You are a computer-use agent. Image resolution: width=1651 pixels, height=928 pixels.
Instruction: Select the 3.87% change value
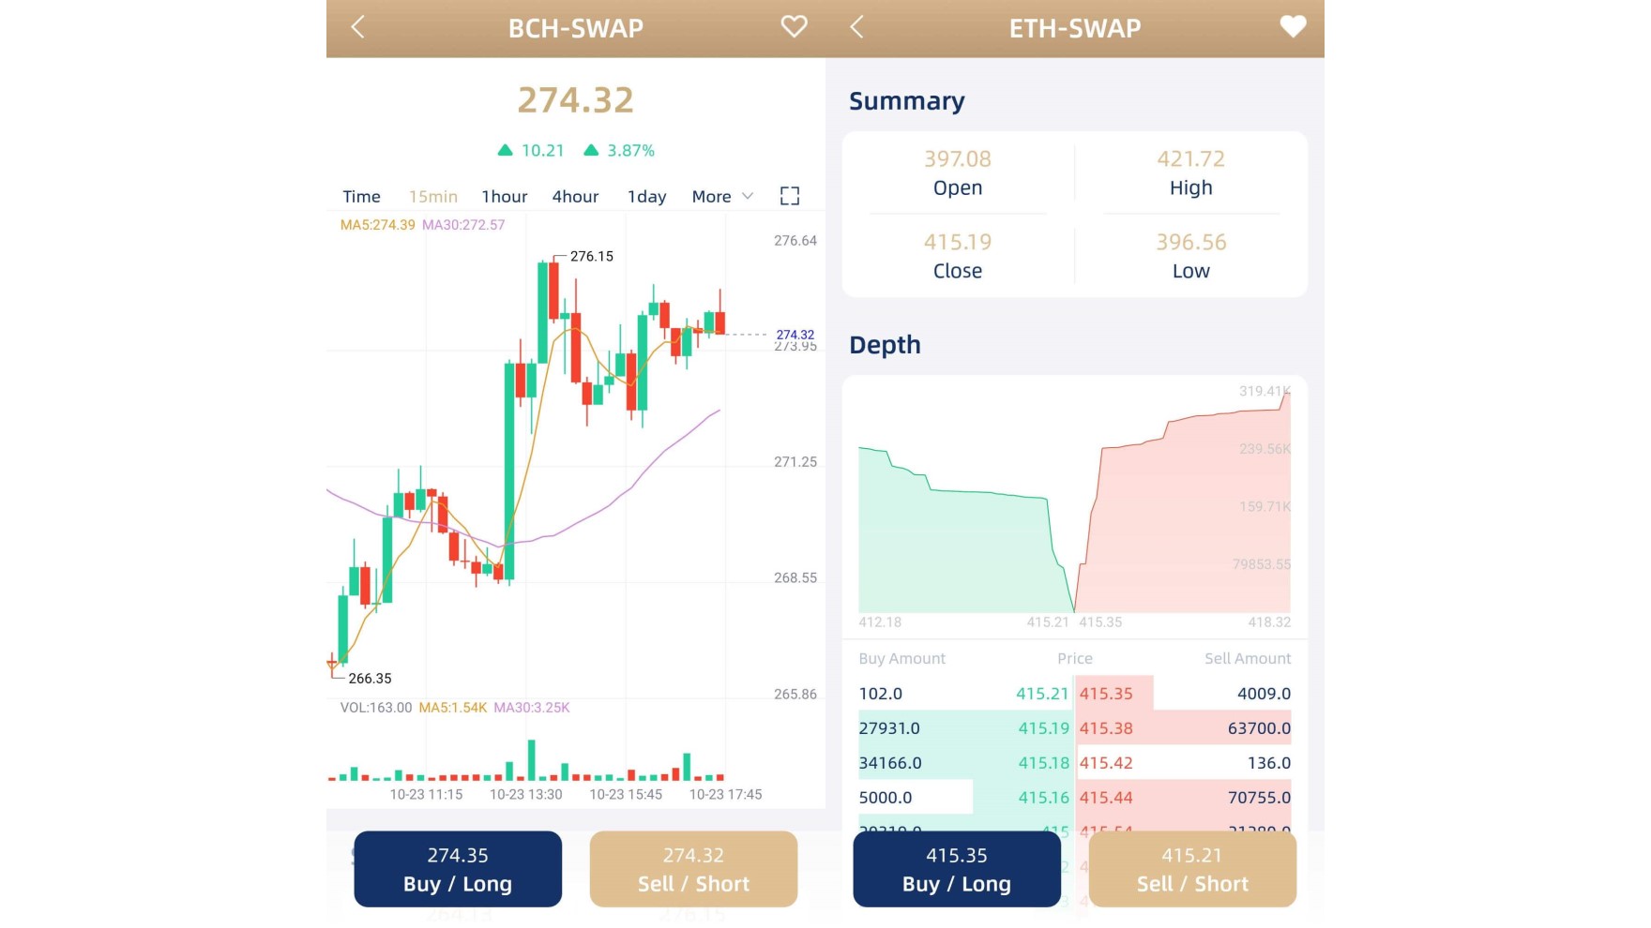point(631,150)
